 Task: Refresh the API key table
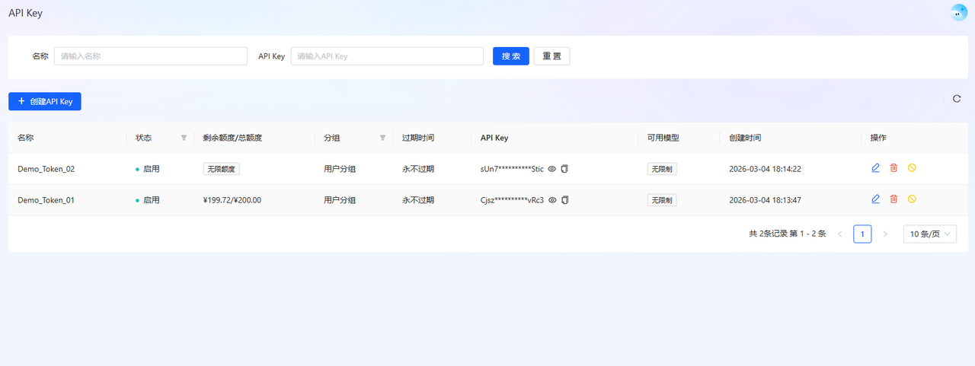click(x=957, y=98)
